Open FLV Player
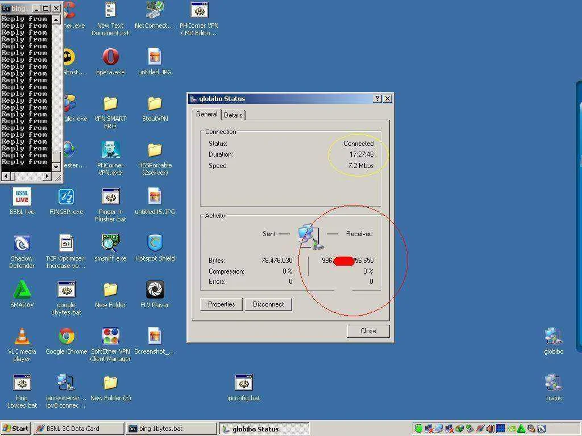This screenshot has height=436, width=582. tap(155, 295)
